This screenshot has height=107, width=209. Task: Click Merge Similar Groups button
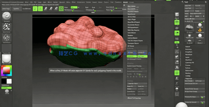195,89
